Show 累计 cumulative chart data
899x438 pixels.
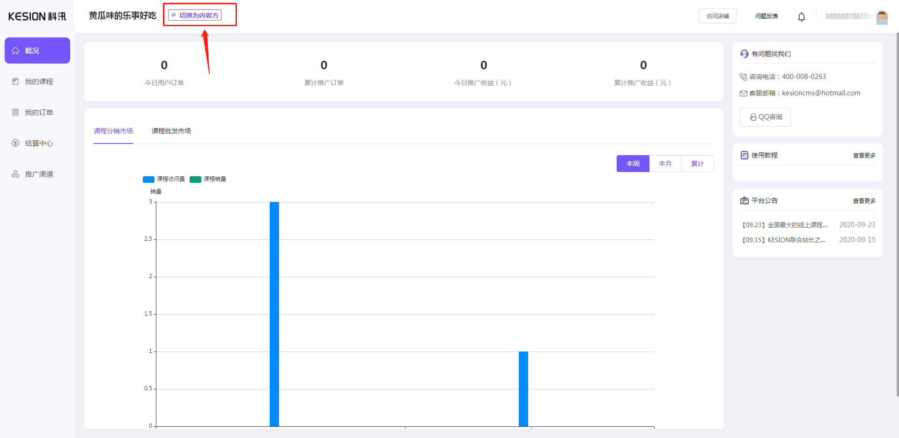(x=697, y=164)
